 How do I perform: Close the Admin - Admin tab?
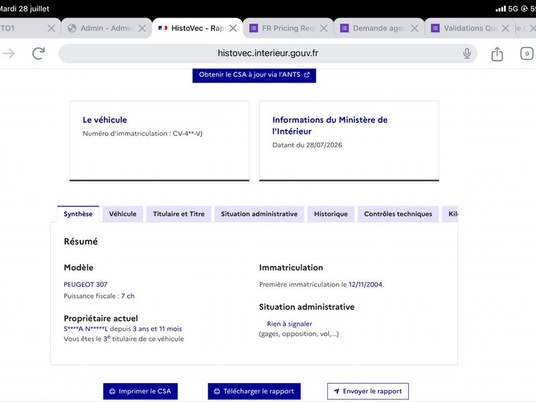(x=142, y=28)
